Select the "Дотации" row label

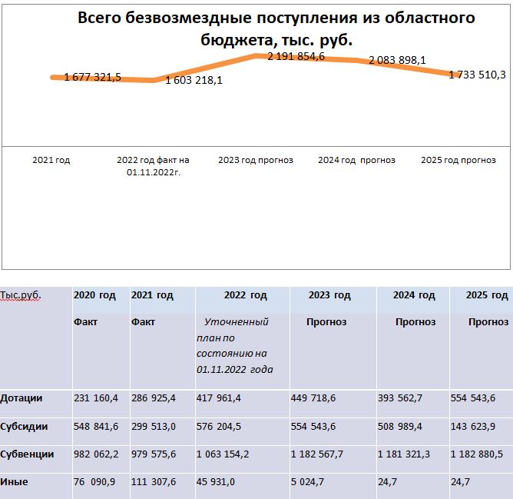[x=22, y=398]
